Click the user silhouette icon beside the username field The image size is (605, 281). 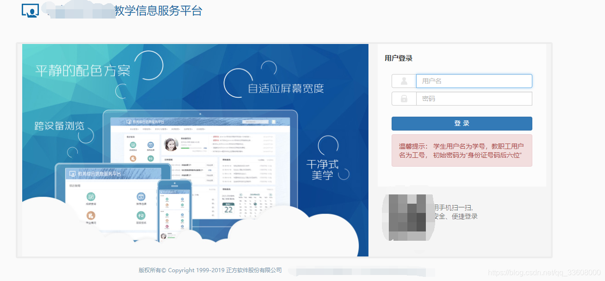[404, 81]
